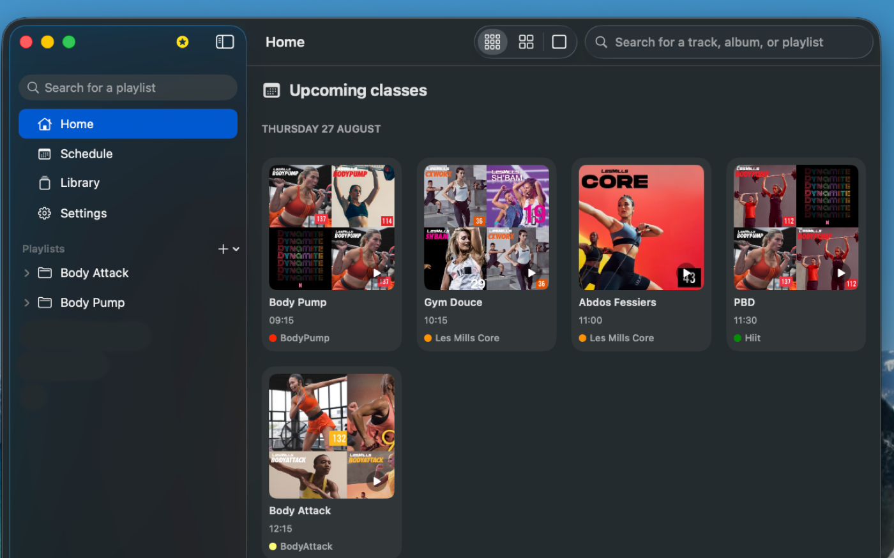Screen dimensions: 894x558
Task: Click the 11:30 class time
Action: 745,320
